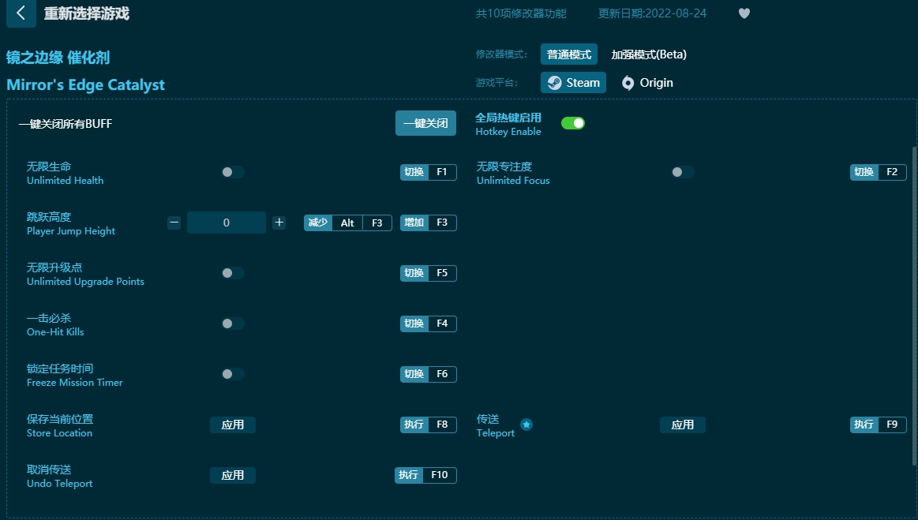Click F2 hotkey button for Unlimited Focus
The width and height of the screenshot is (918, 520).
click(x=879, y=172)
